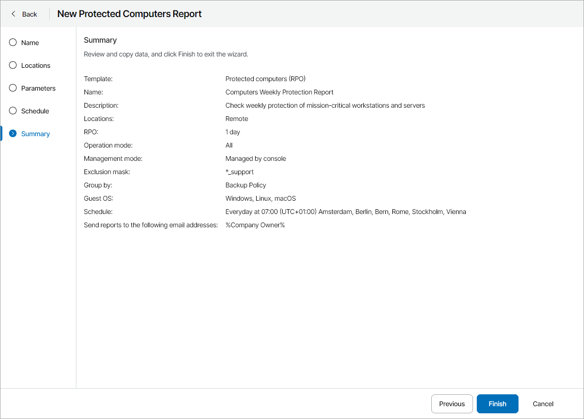Click Finish to exit the wizard
Image resolution: width=584 pixels, height=419 pixels.
pyautogui.click(x=497, y=404)
